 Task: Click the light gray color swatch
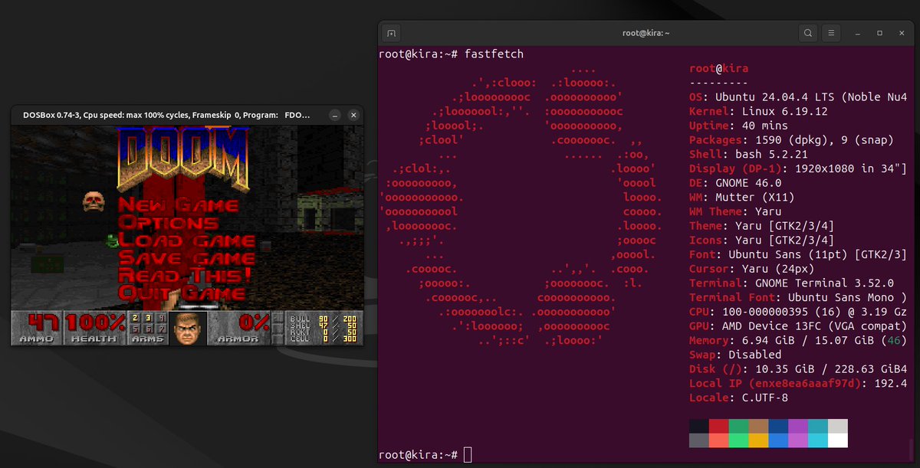click(838, 426)
